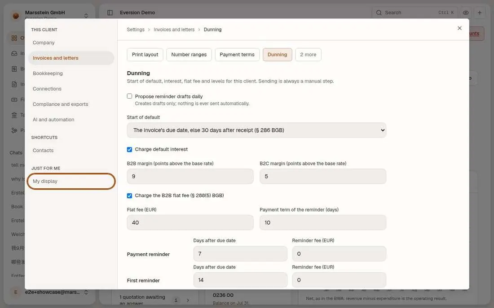Switch to the Print layout tab
The width and height of the screenshot is (494, 308).
(145, 55)
